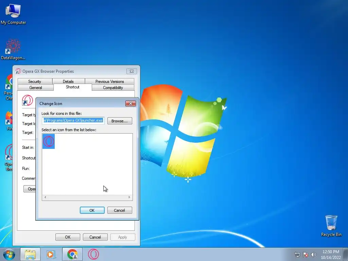Click left arrow of icon list scrollbar
348x261 pixels.
45,197
